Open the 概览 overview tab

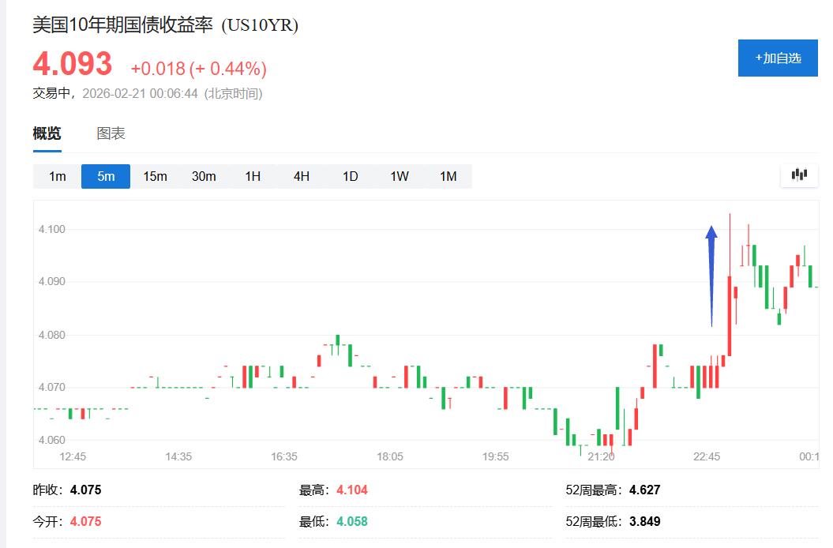(47, 133)
